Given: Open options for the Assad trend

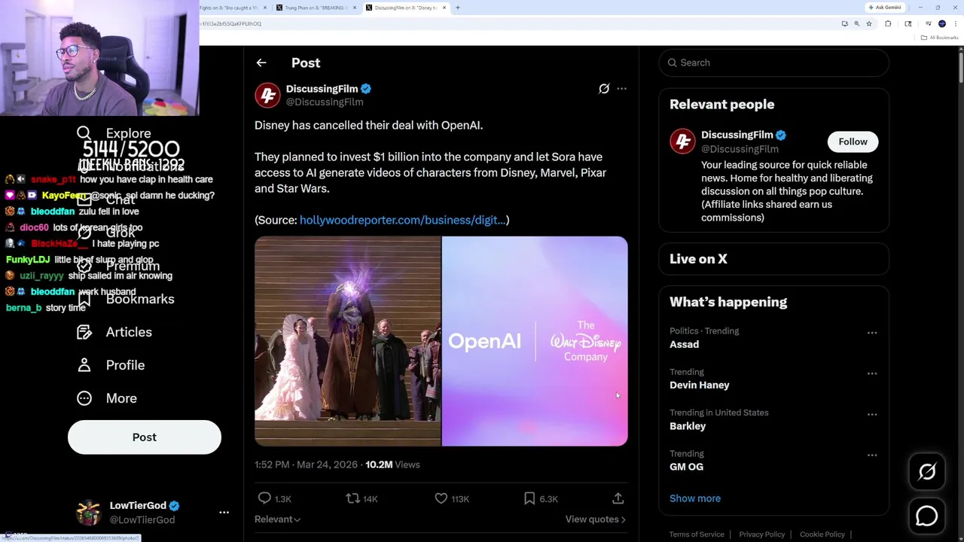Looking at the screenshot, I should pyautogui.click(x=871, y=333).
